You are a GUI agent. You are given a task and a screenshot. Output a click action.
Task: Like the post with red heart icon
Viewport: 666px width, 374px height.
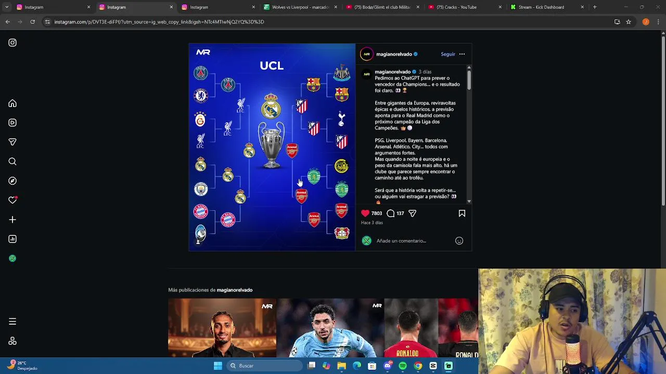click(x=365, y=213)
